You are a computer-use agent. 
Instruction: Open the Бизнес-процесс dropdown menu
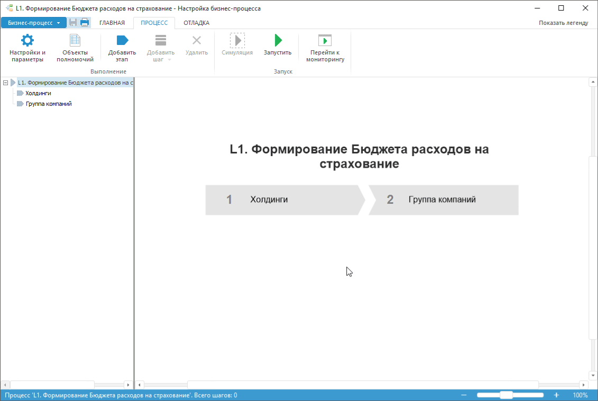tap(34, 23)
